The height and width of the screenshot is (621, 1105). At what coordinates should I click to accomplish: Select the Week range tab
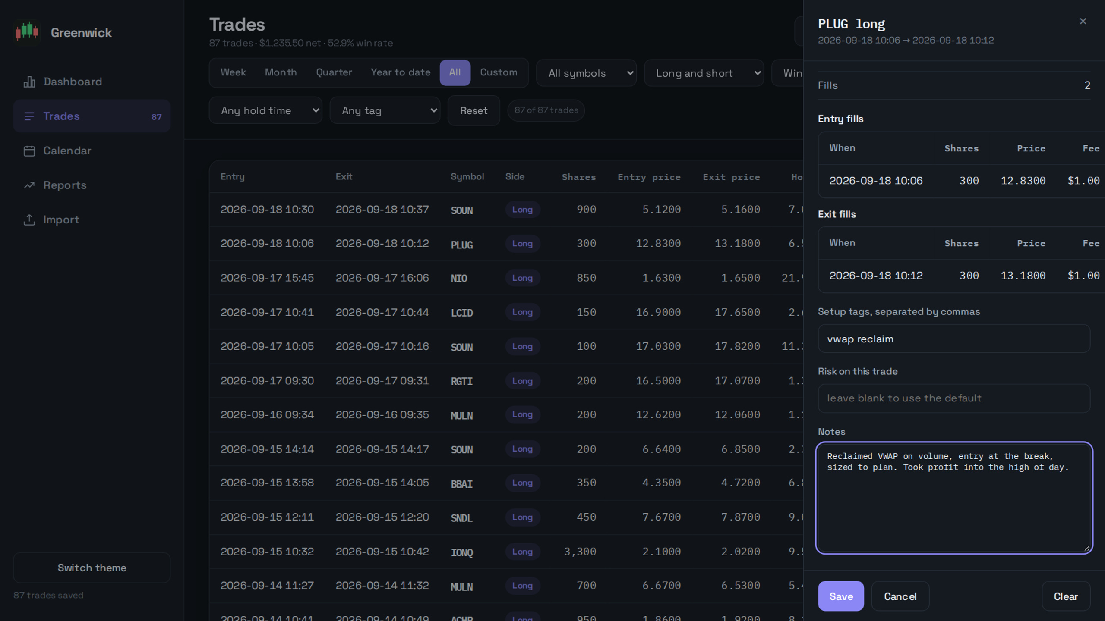(x=233, y=72)
